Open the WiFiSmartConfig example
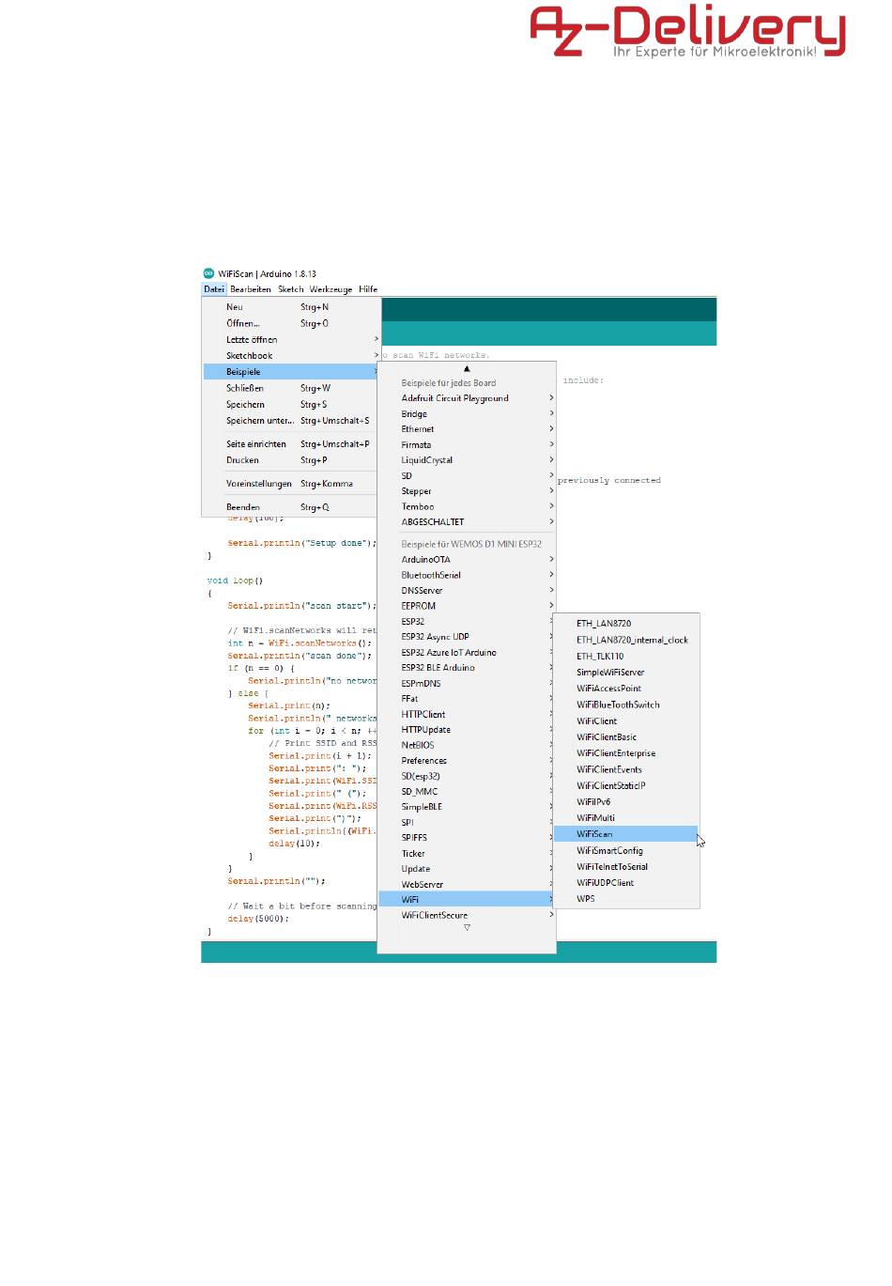892x1286 pixels. (626, 851)
